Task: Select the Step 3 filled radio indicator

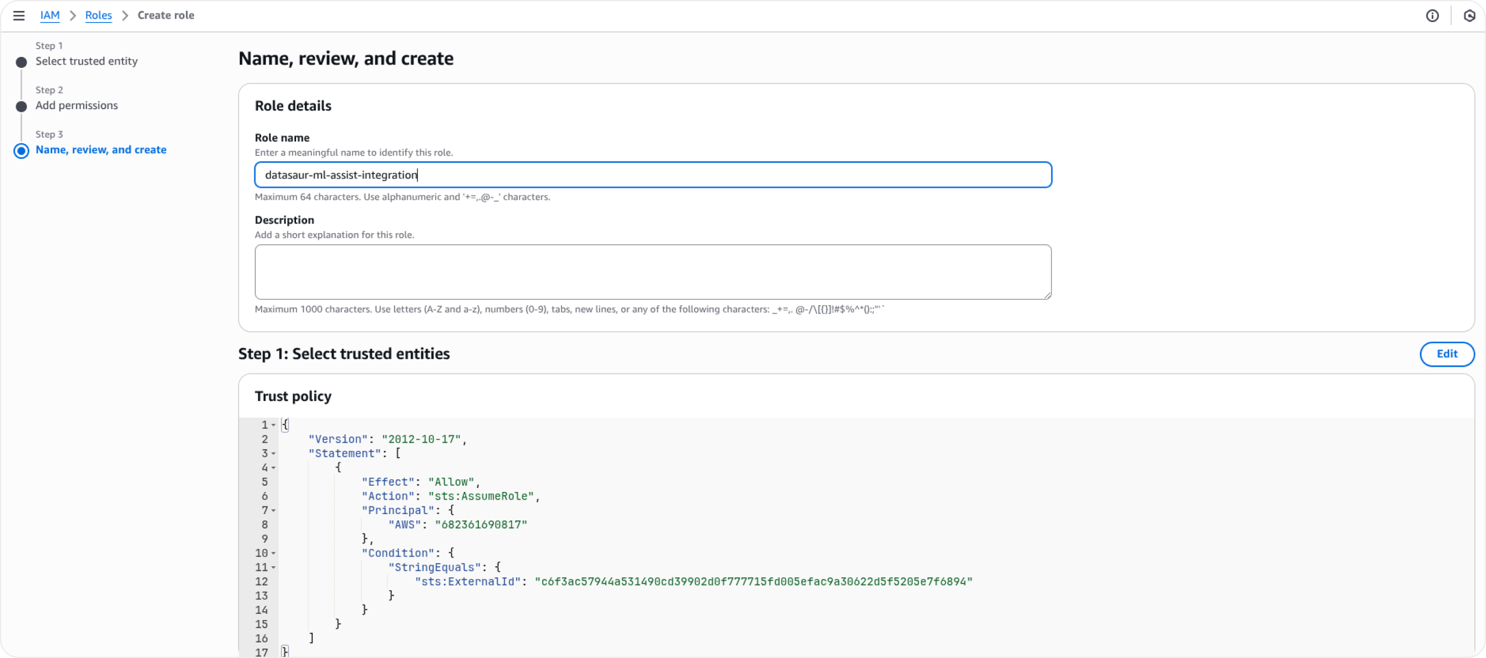Action: pos(21,151)
